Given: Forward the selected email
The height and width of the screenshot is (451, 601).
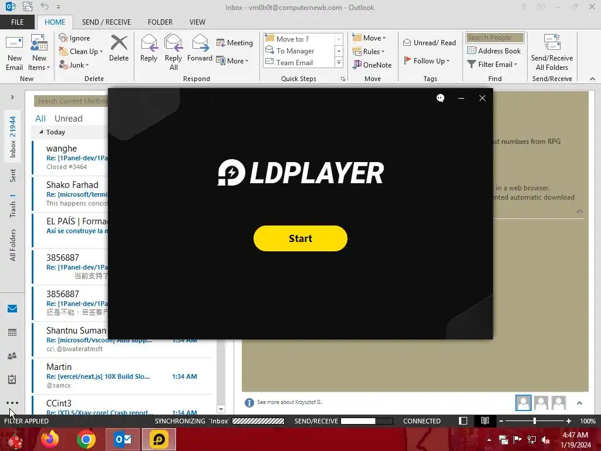Looking at the screenshot, I should tap(200, 48).
